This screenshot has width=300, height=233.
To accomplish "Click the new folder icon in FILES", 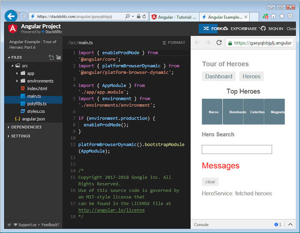I will tap(58, 57).
